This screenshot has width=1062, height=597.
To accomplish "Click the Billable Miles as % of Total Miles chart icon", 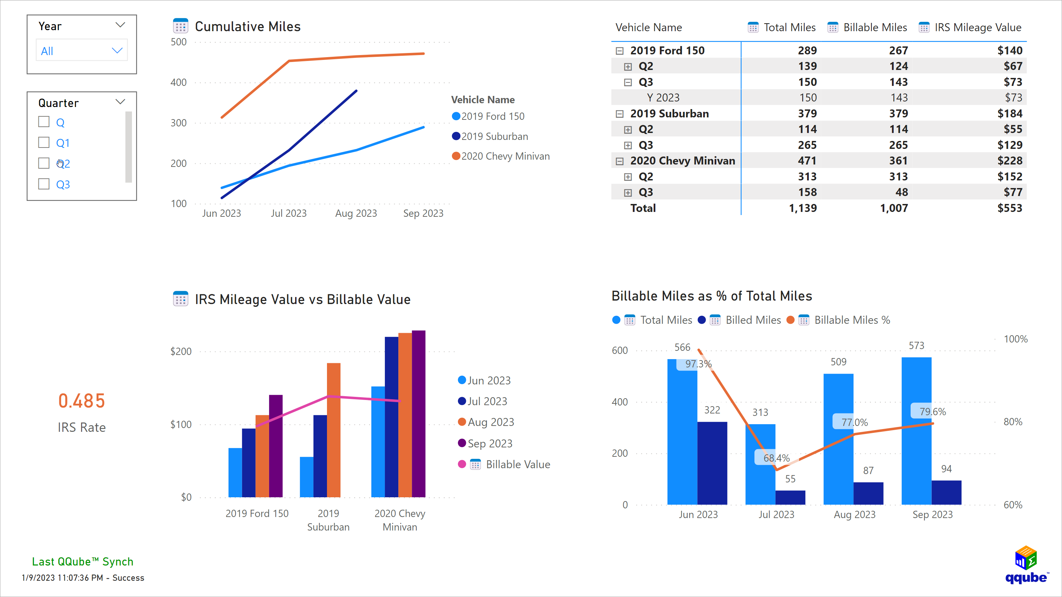I will (809, 320).
